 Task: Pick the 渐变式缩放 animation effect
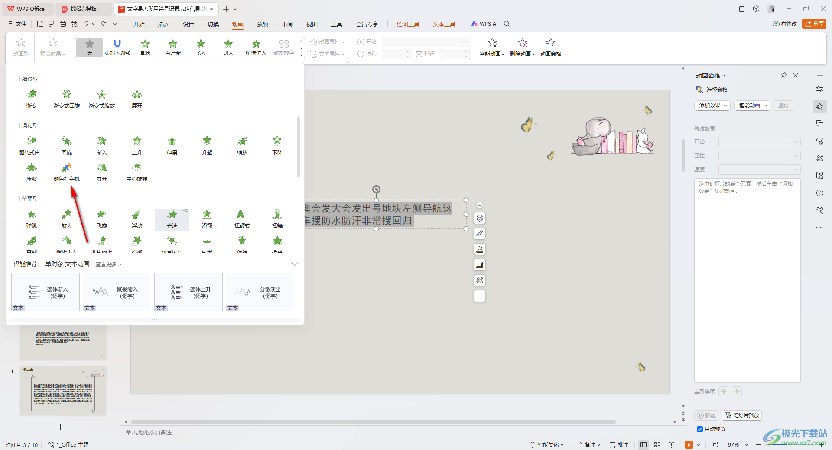tap(102, 98)
